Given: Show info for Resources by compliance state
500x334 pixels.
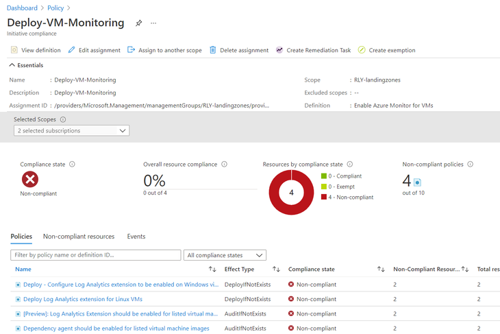Looking at the screenshot, I should [x=350, y=164].
